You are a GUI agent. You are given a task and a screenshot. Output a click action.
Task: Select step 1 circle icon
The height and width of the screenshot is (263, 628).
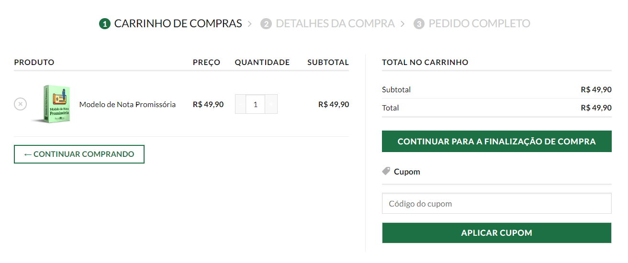click(105, 24)
